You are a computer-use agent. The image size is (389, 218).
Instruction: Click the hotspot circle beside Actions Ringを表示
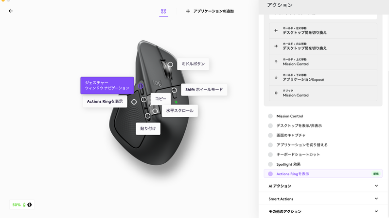click(134, 102)
